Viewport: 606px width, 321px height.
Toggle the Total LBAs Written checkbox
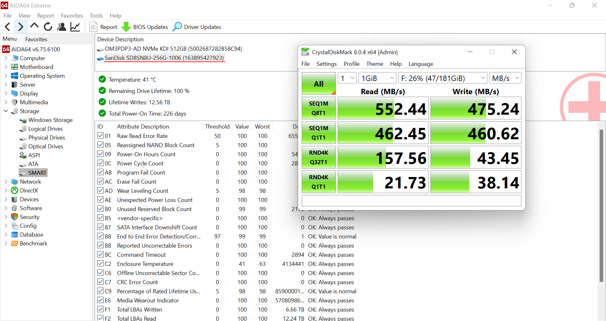[100, 309]
